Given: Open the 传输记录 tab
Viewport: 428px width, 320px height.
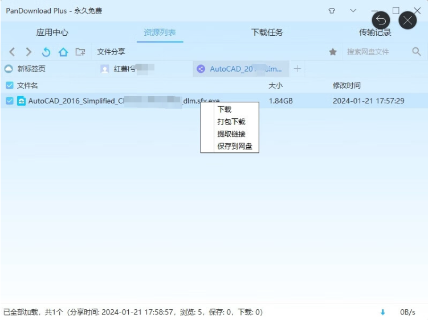Looking at the screenshot, I should (x=375, y=32).
